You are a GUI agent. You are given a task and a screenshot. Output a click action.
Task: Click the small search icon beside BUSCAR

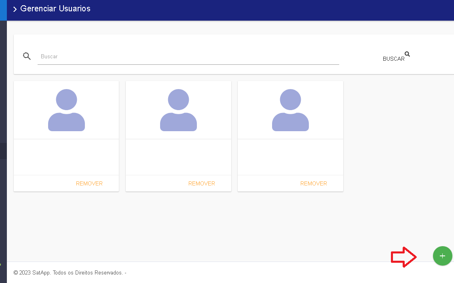(407, 54)
